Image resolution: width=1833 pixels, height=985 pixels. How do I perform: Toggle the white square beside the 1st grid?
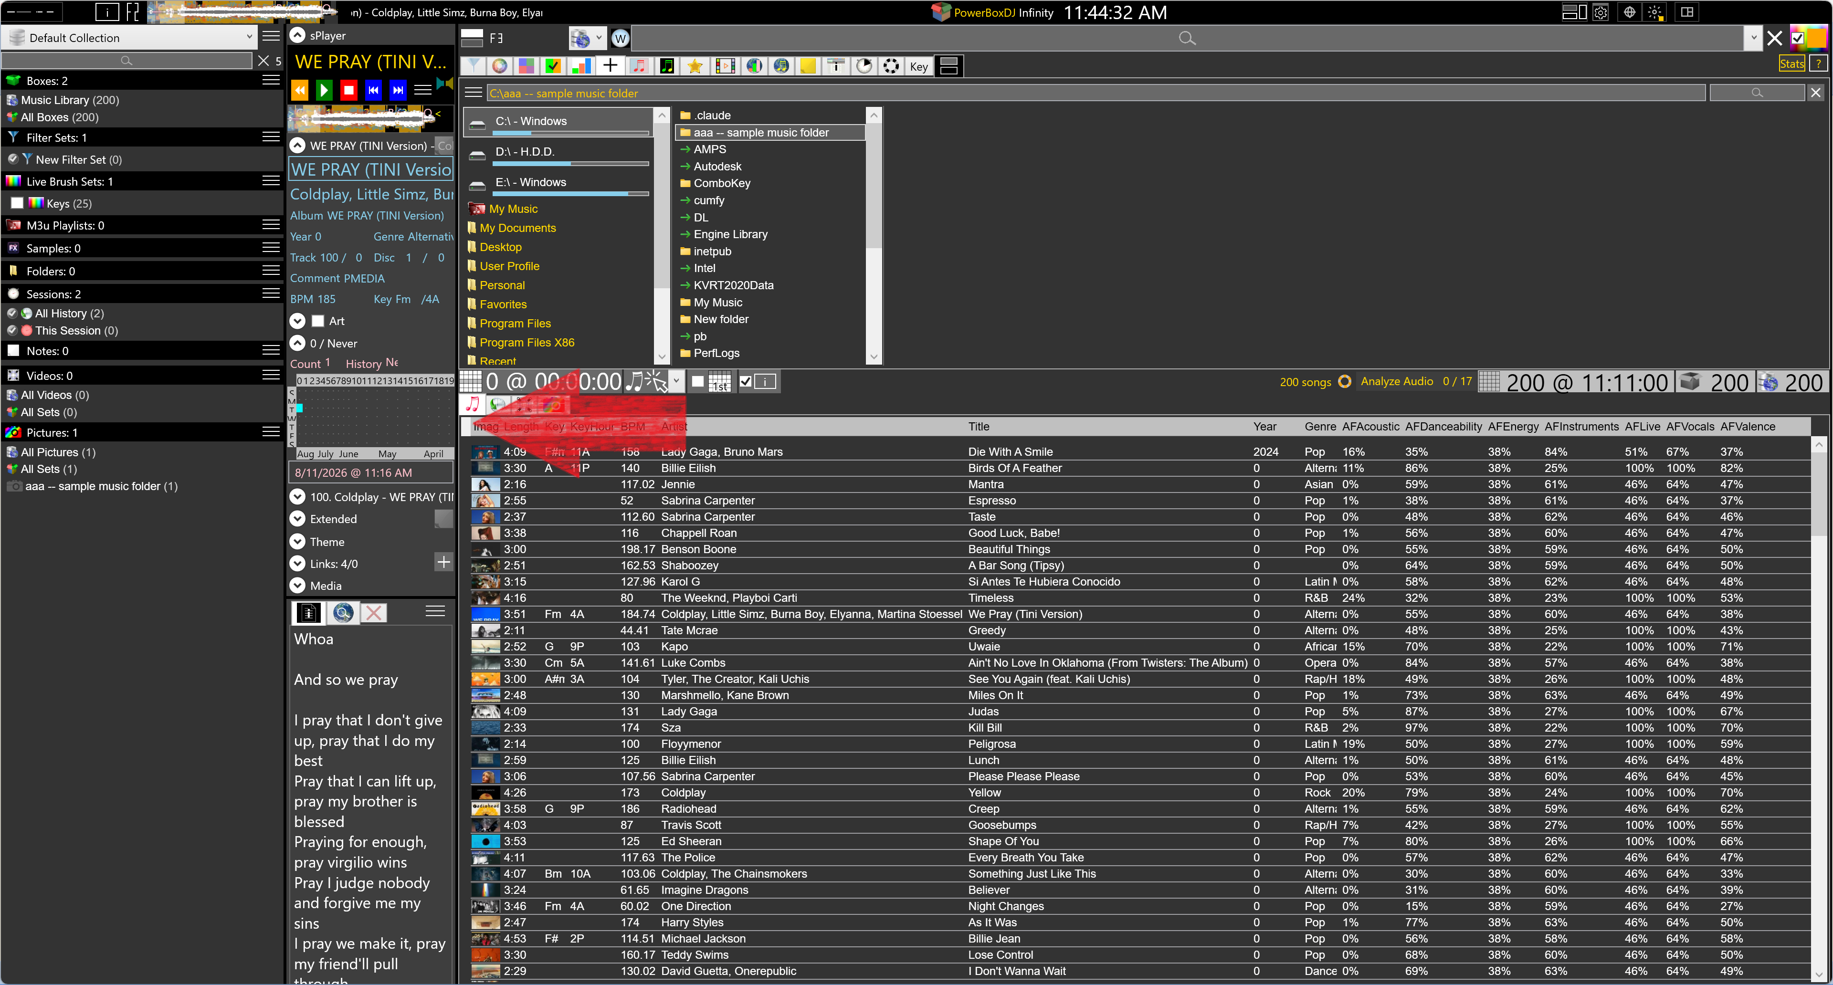(698, 382)
